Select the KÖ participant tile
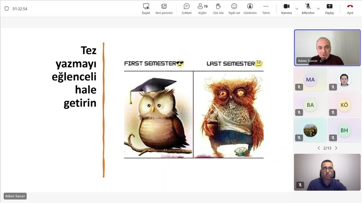Screen dimensions: 362x203 coord(344,105)
